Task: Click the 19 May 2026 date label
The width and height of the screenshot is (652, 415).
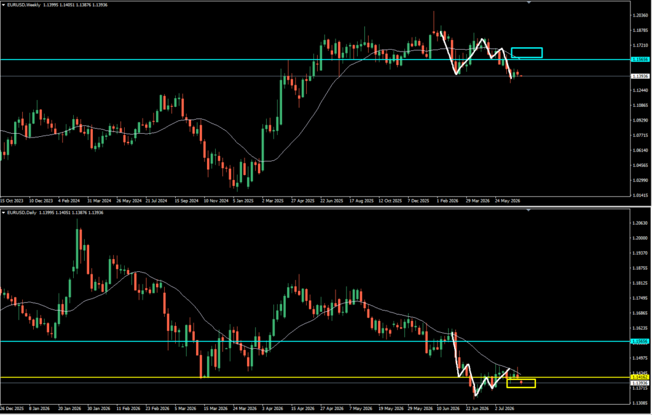Action: pyautogui.click(x=391, y=409)
